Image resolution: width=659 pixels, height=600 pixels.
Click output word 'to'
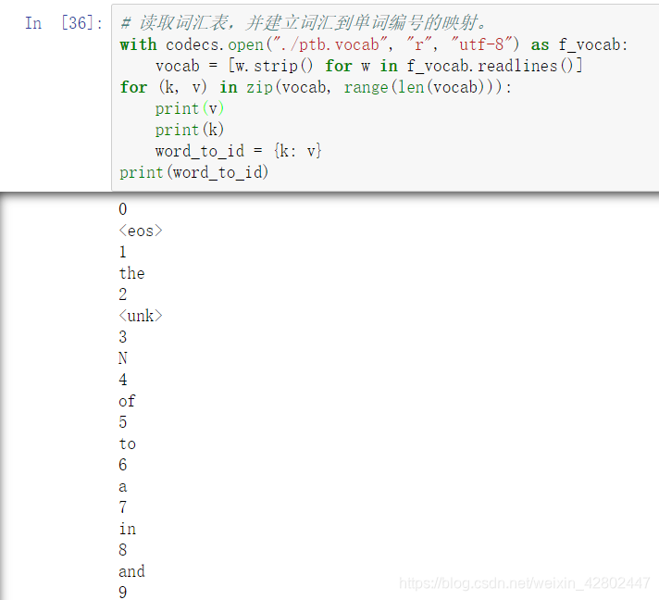(128, 444)
